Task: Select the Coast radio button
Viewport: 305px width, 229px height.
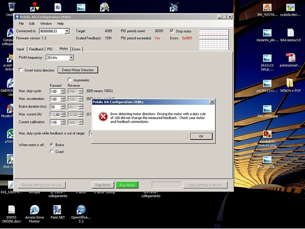Action: (51, 152)
